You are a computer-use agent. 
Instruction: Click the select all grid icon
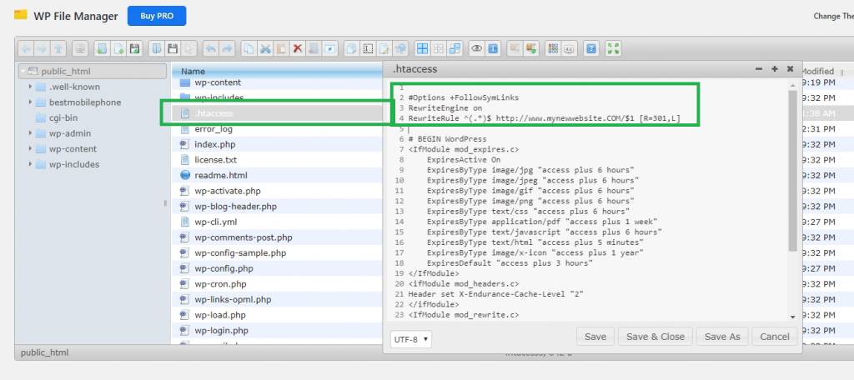[422, 48]
